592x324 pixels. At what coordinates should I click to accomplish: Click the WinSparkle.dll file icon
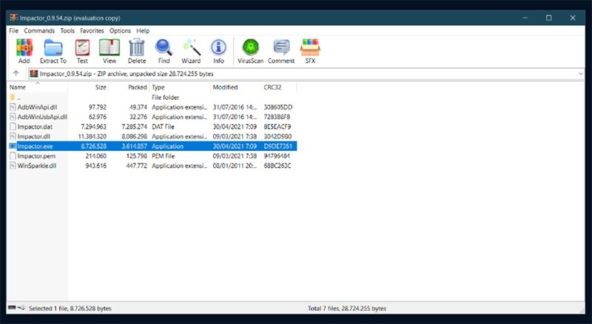tap(13, 166)
